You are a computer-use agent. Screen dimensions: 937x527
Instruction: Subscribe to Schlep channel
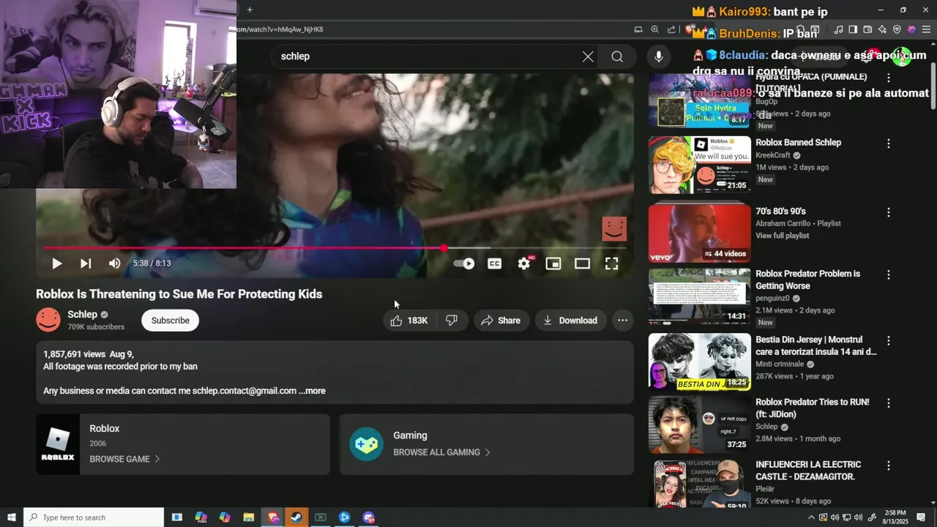(x=170, y=321)
